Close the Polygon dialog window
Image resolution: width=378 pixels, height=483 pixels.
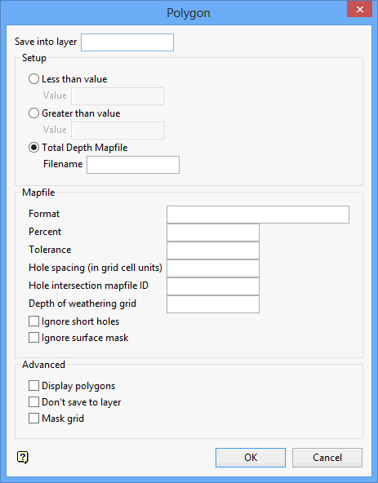pyautogui.click(x=359, y=9)
